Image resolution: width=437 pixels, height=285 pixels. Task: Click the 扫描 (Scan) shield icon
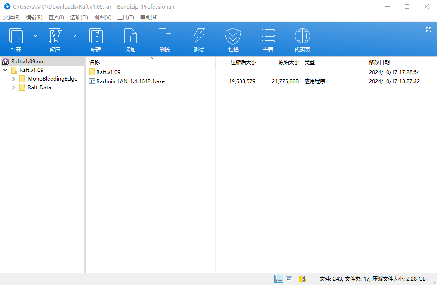click(x=234, y=37)
